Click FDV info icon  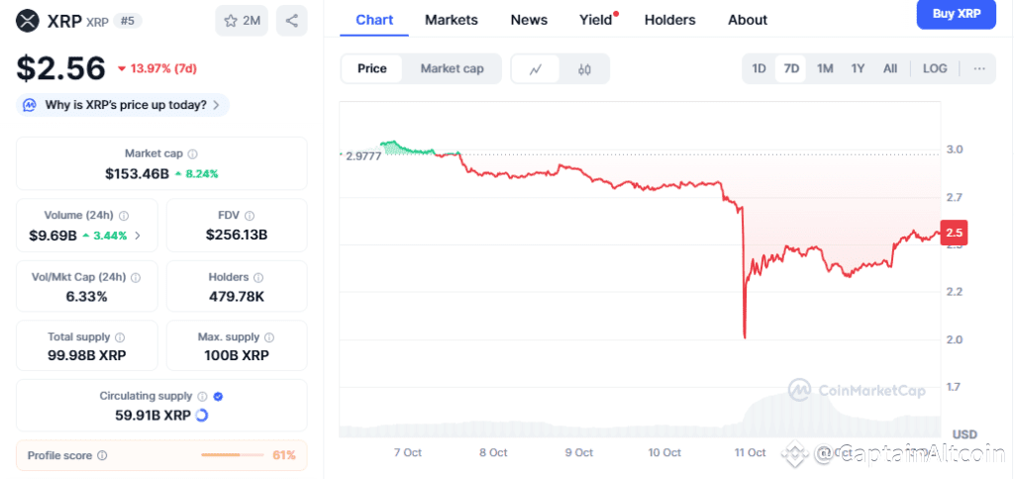point(250,215)
